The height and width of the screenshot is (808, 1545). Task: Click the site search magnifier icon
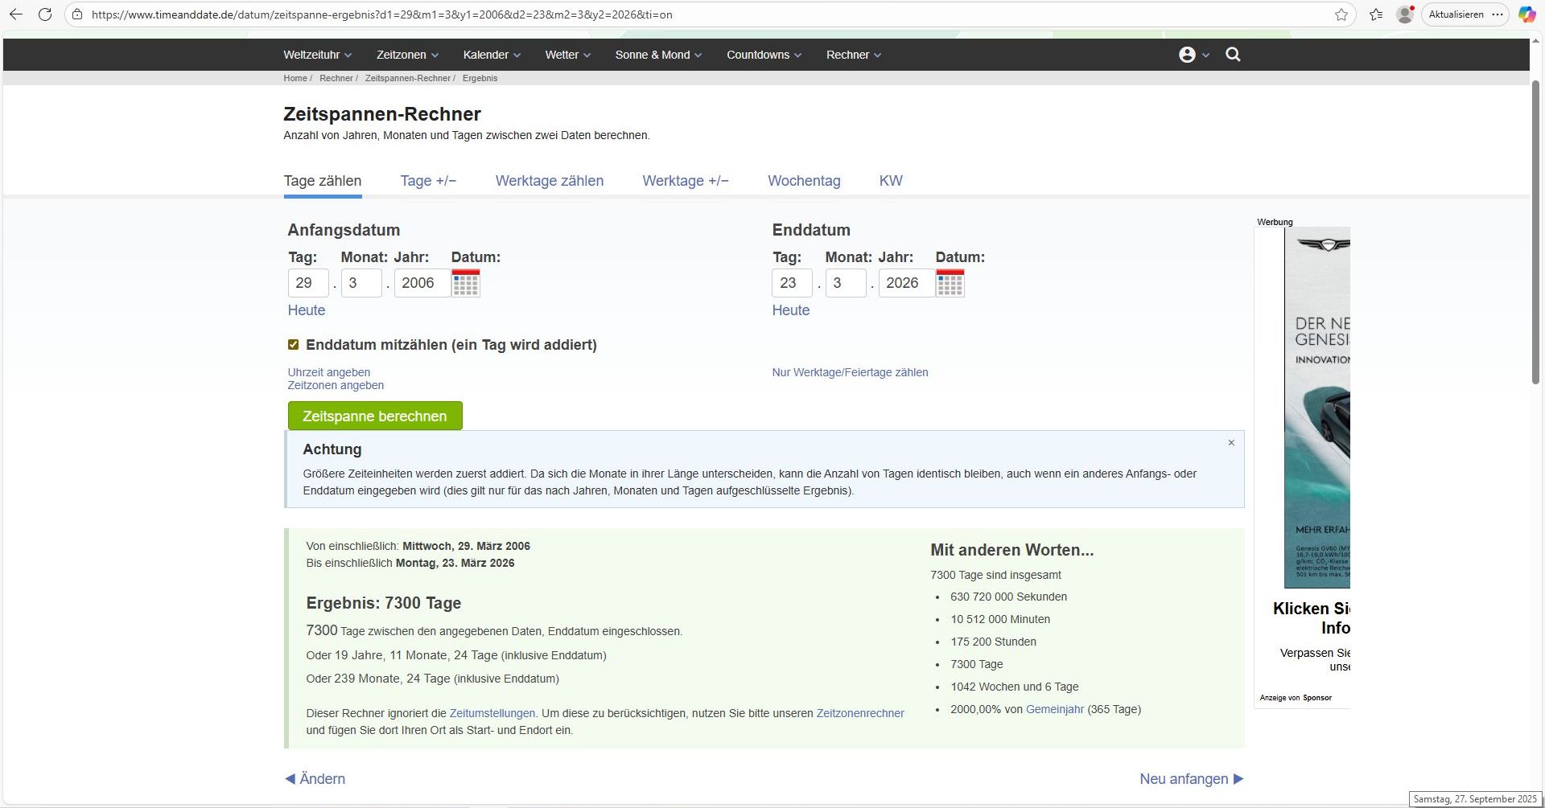pyautogui.click(x=1232, y=55)
